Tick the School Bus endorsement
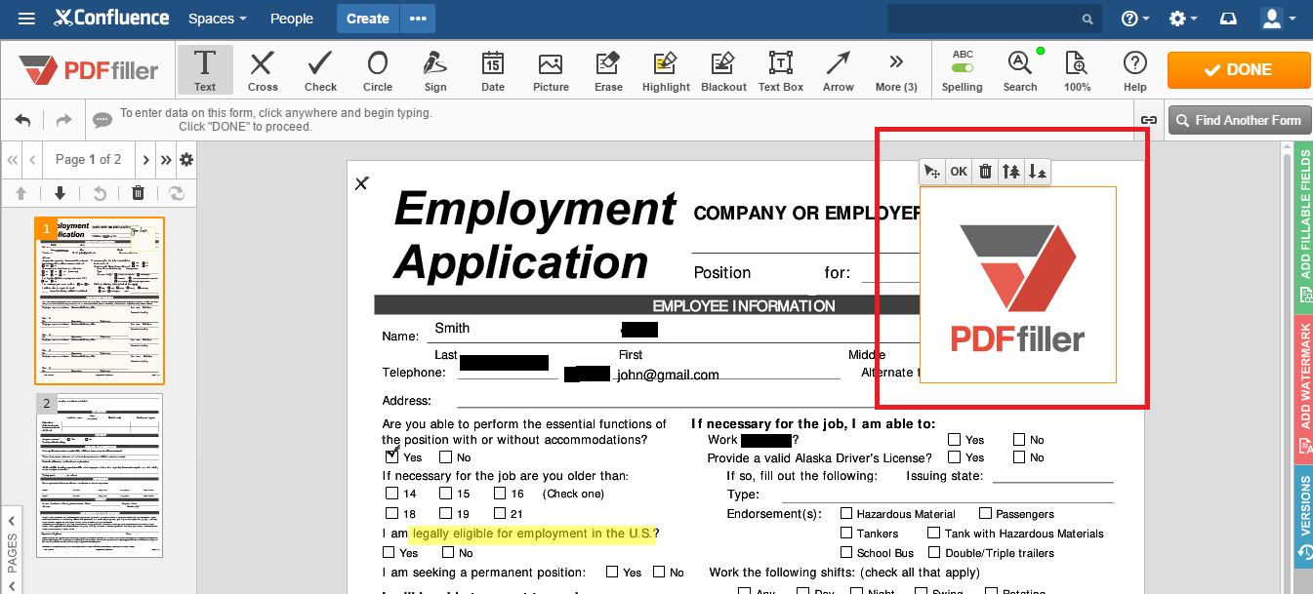 [x=847, y=552]
